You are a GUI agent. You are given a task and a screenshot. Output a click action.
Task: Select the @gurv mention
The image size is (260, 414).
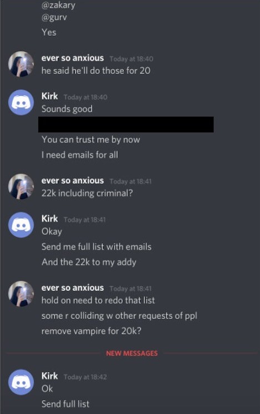click(54, 17)
